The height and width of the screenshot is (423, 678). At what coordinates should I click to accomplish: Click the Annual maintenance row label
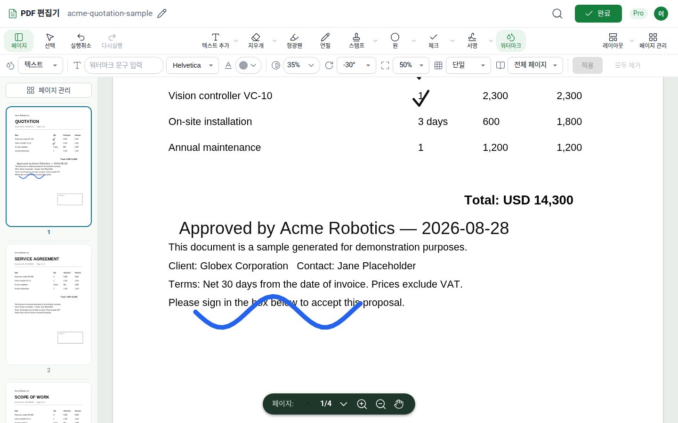point(215,148)
